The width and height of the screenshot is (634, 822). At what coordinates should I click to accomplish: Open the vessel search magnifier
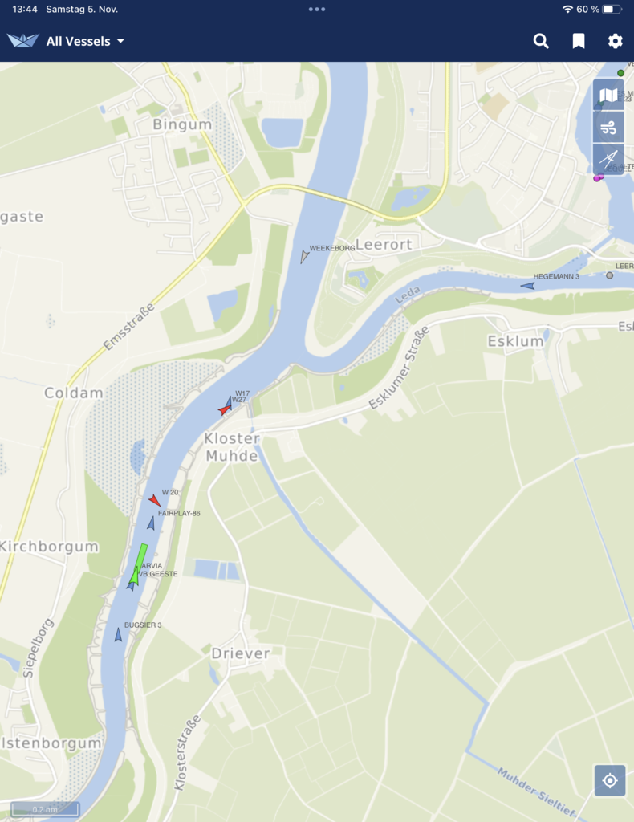pos(541,41)
